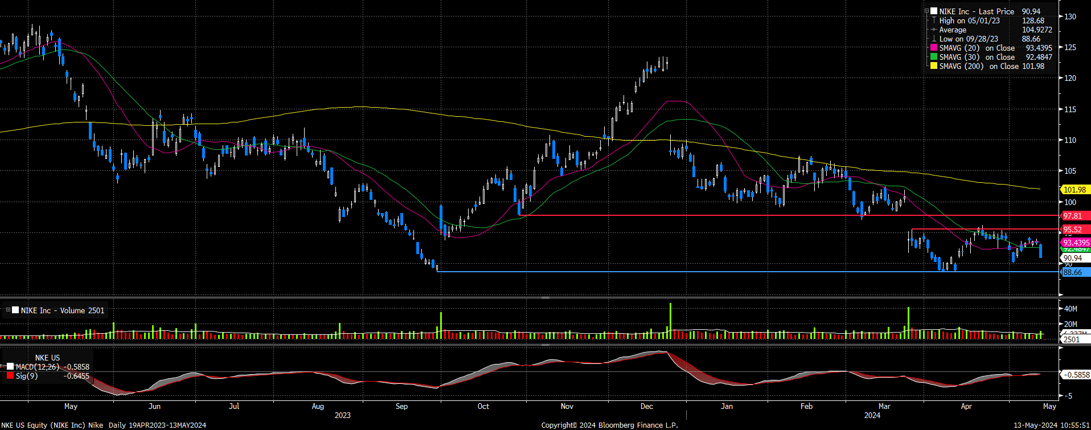Screen dimensions: 1091x430
Task: Click the blue 88.66 horizontal support line
Action: click(x=747, y=272)
